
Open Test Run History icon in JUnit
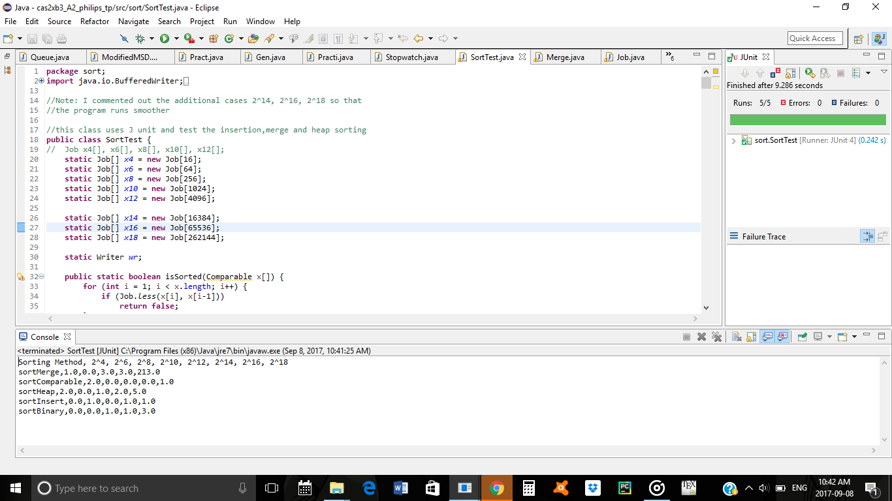[856, 73]
